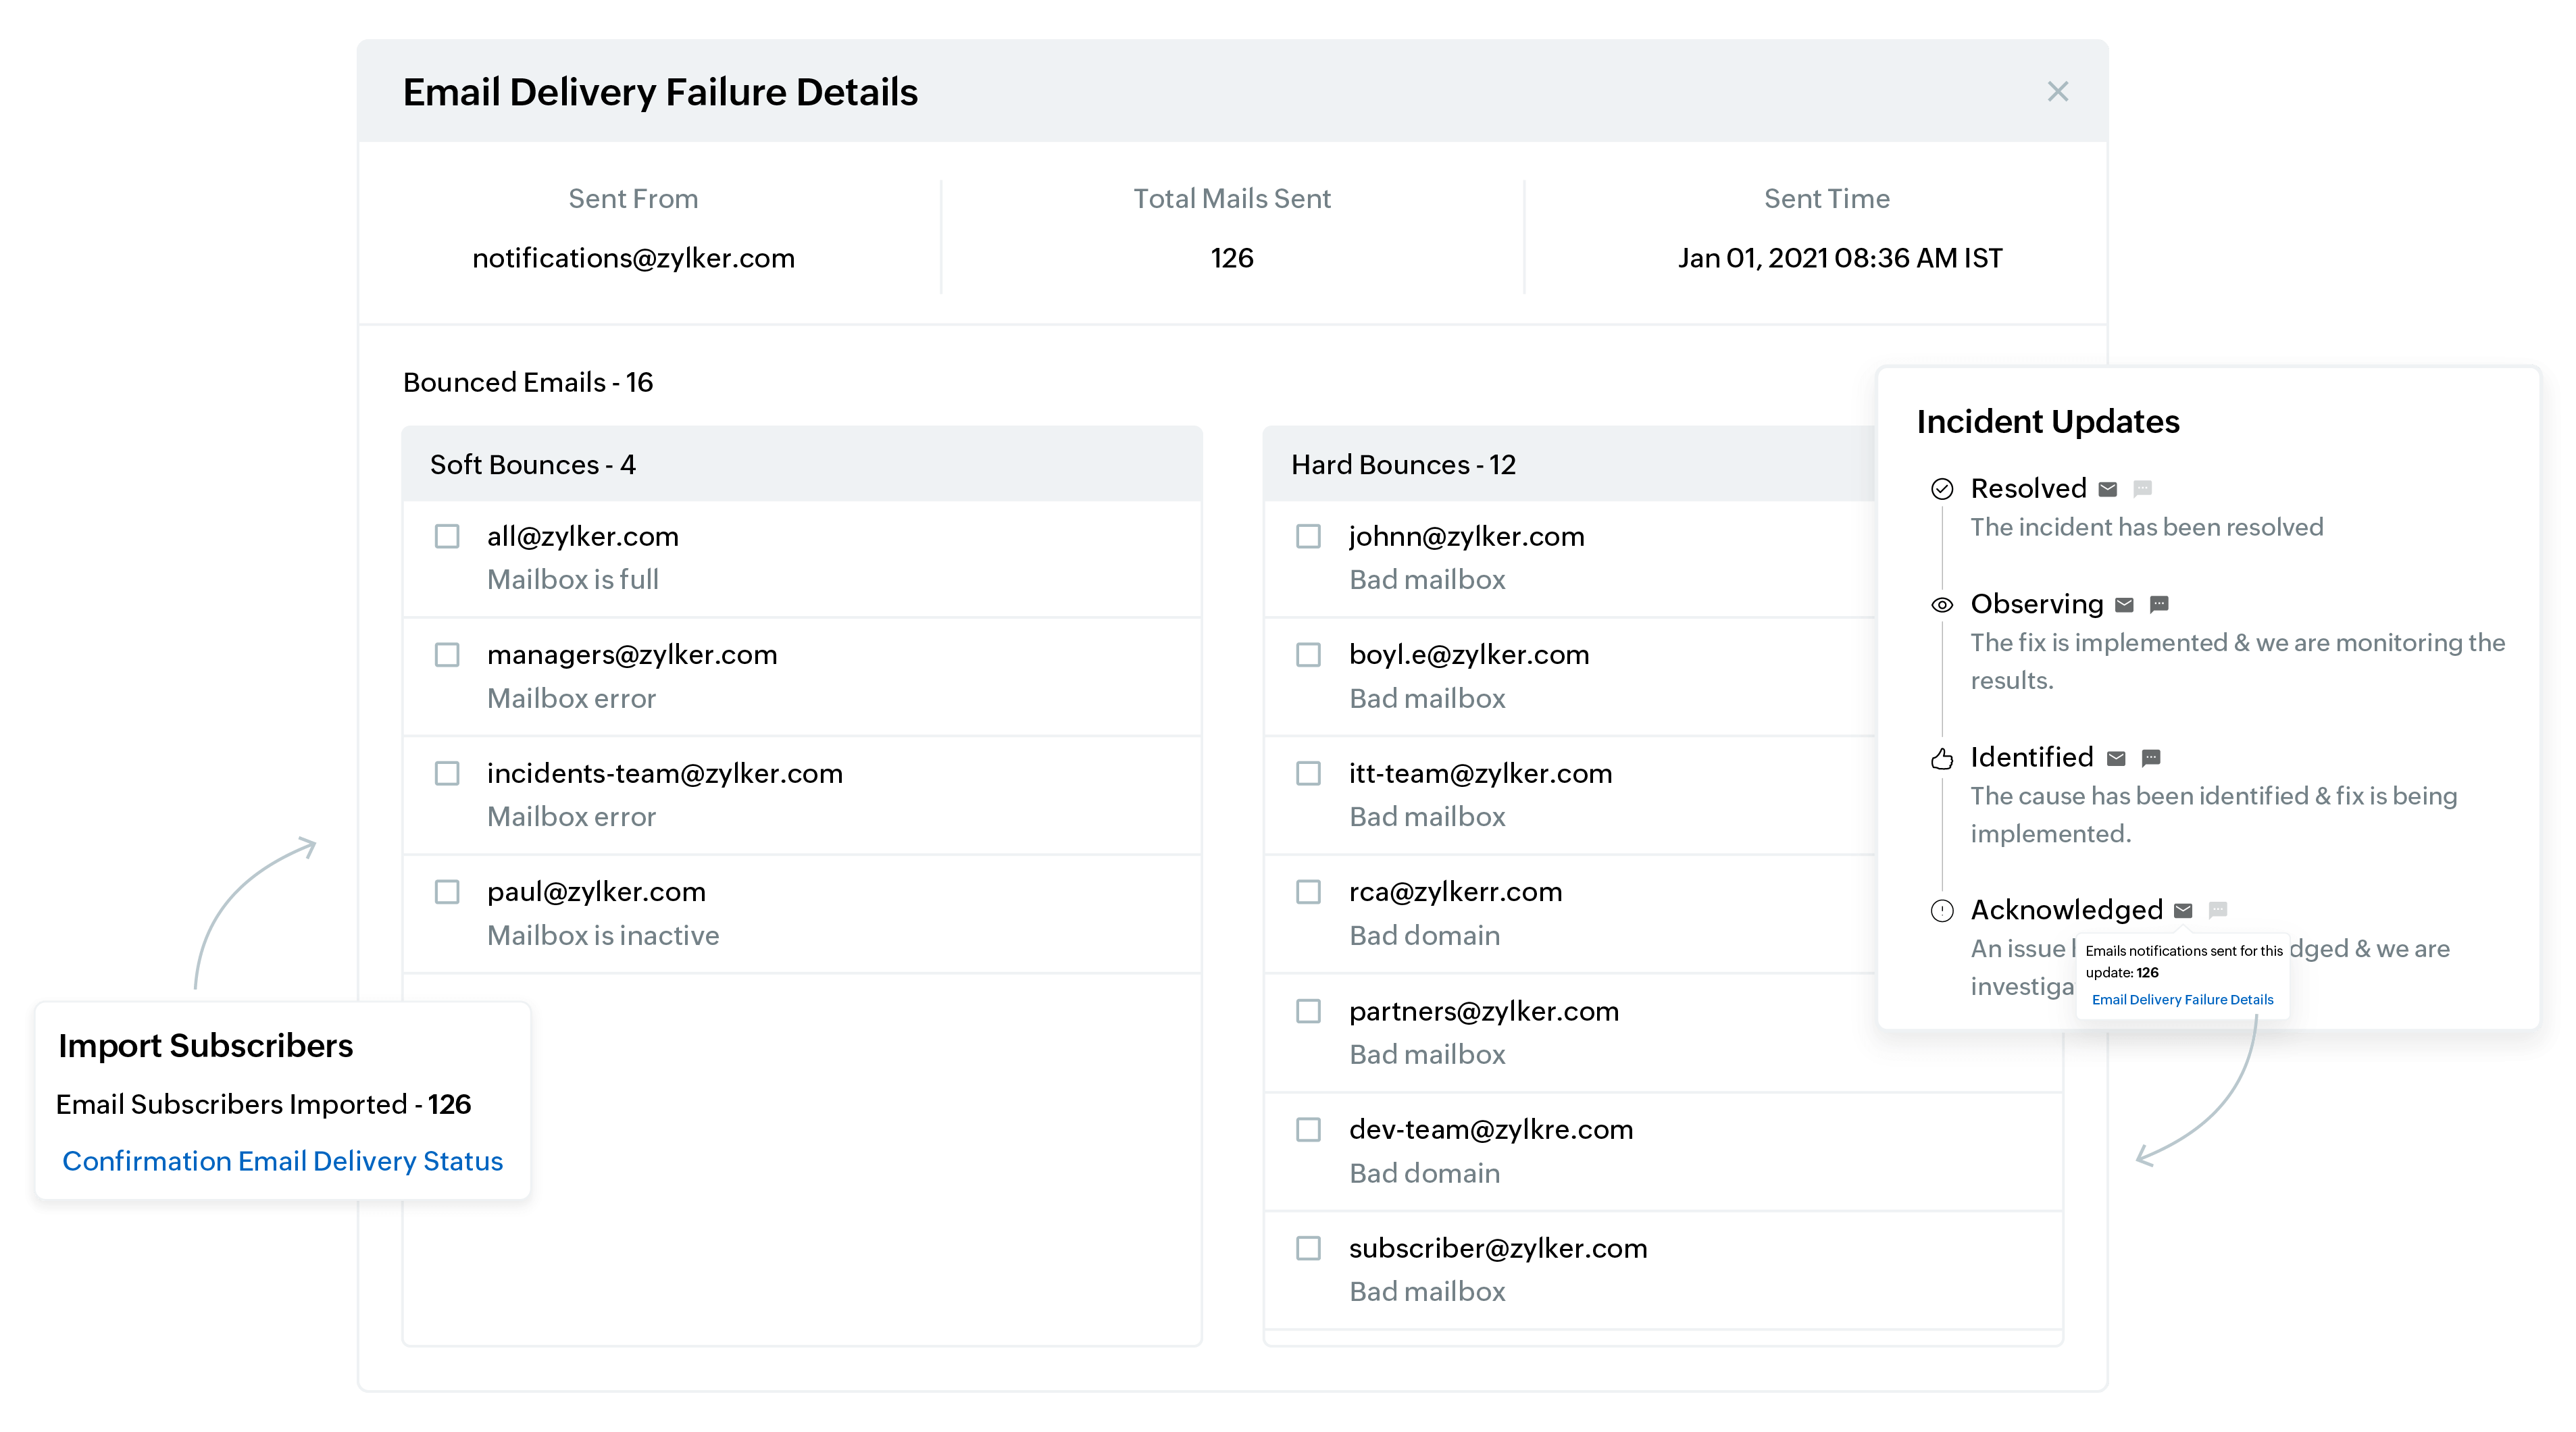2576x1432 pixels.
Task: Select the managers@zylker.com soft bounce checkbox
Action: 447,655
